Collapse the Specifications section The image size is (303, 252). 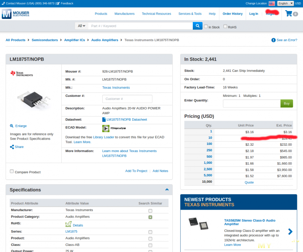(167, 190)
